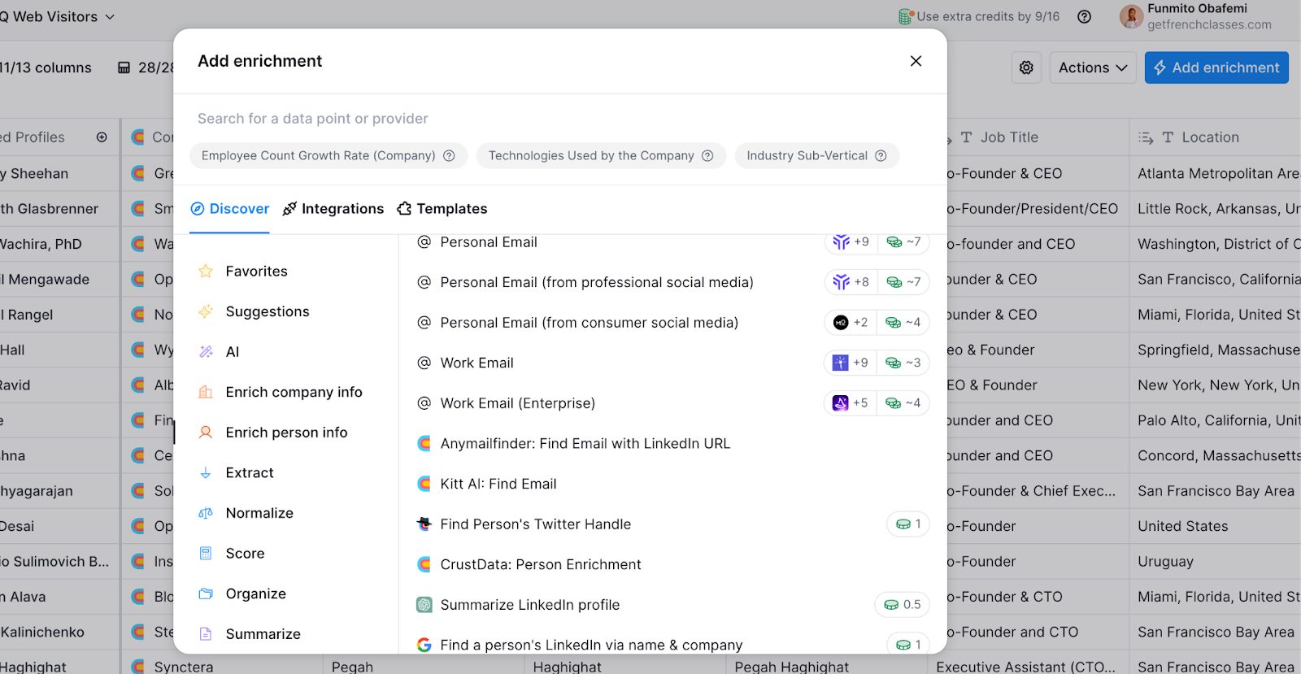Select Employee Count Growth Rate suggestion chip
This screenshot has height=674, width=1301.
pyautogui.click(x=319, y=156)
